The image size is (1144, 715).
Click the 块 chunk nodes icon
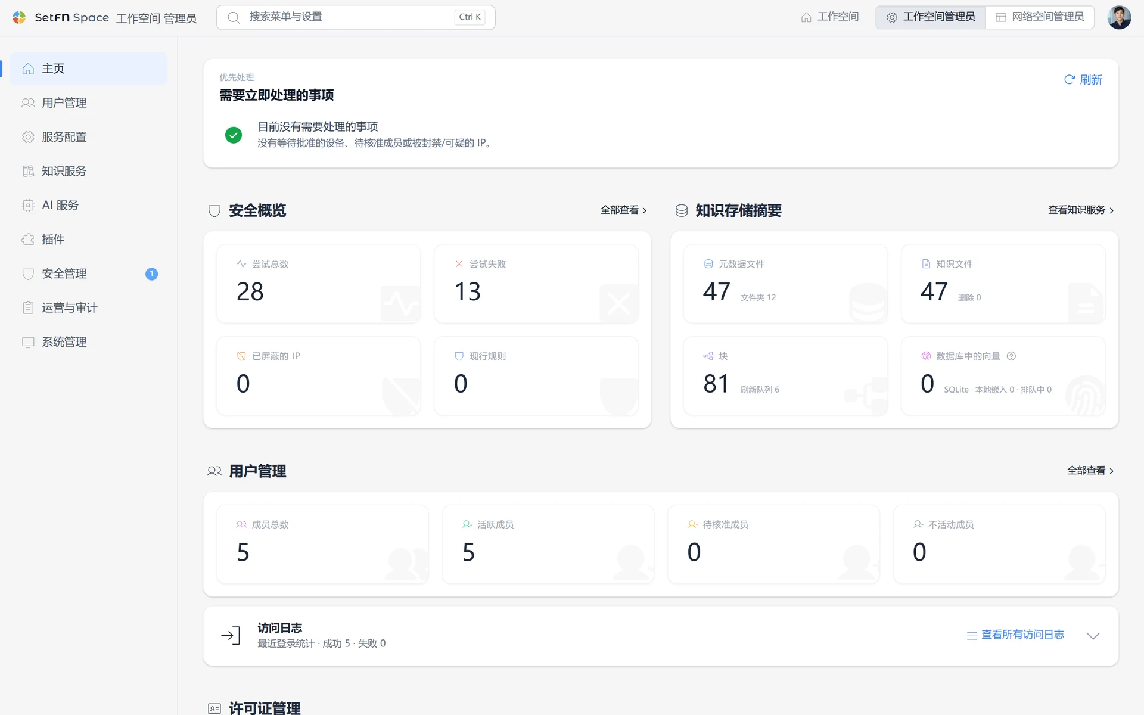click(708, 356)
